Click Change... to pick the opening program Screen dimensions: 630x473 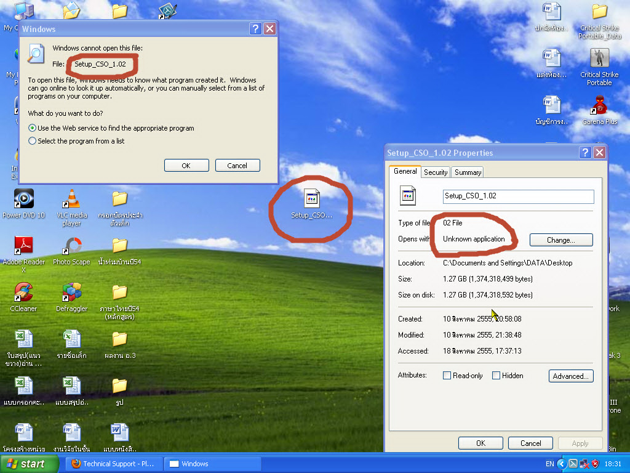[561, 240]
